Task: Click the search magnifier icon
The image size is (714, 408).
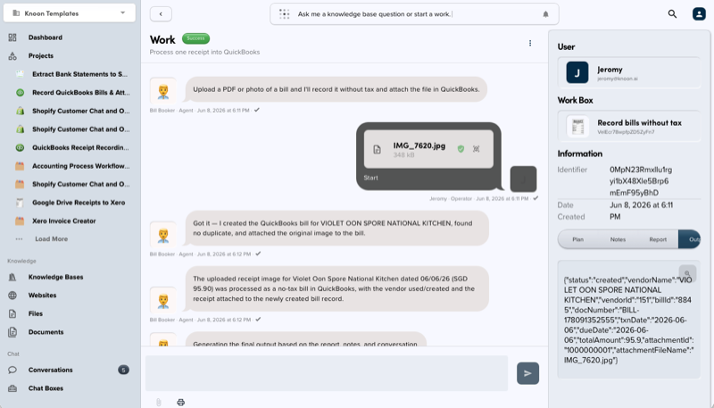Action: pyautogui.click(x=672, y=13)
